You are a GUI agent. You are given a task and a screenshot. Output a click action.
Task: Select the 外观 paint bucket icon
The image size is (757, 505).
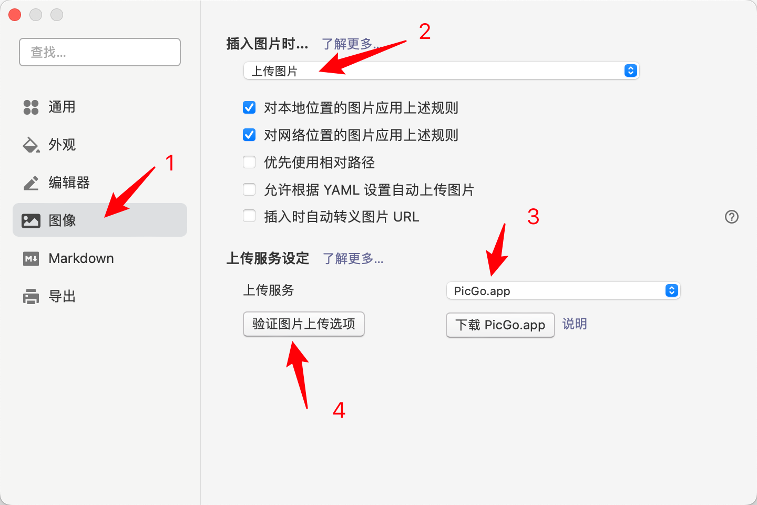coord(31,145)
